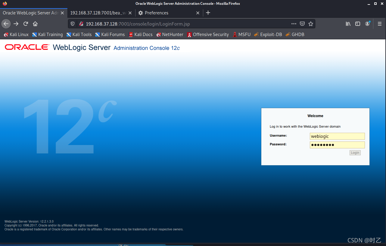Click the Firefox icon in the title bar
This screenshot has height=246, width=386.
[x=5, y=4]
